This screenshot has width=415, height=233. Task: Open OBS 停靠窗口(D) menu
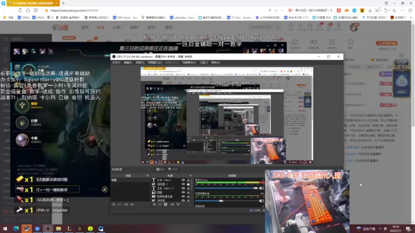155,63
